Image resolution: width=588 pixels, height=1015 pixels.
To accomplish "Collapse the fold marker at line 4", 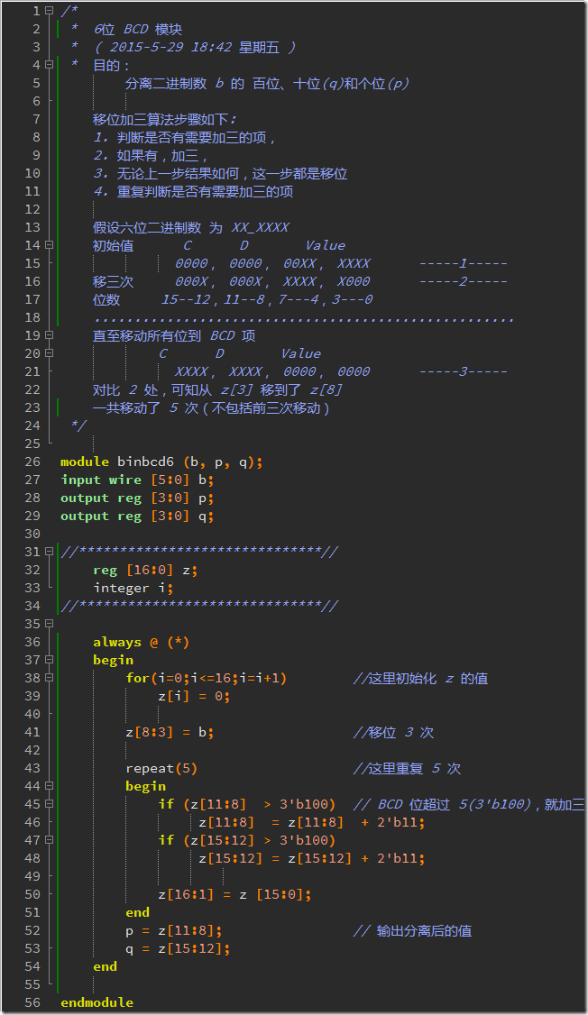I will click(50, 65).
